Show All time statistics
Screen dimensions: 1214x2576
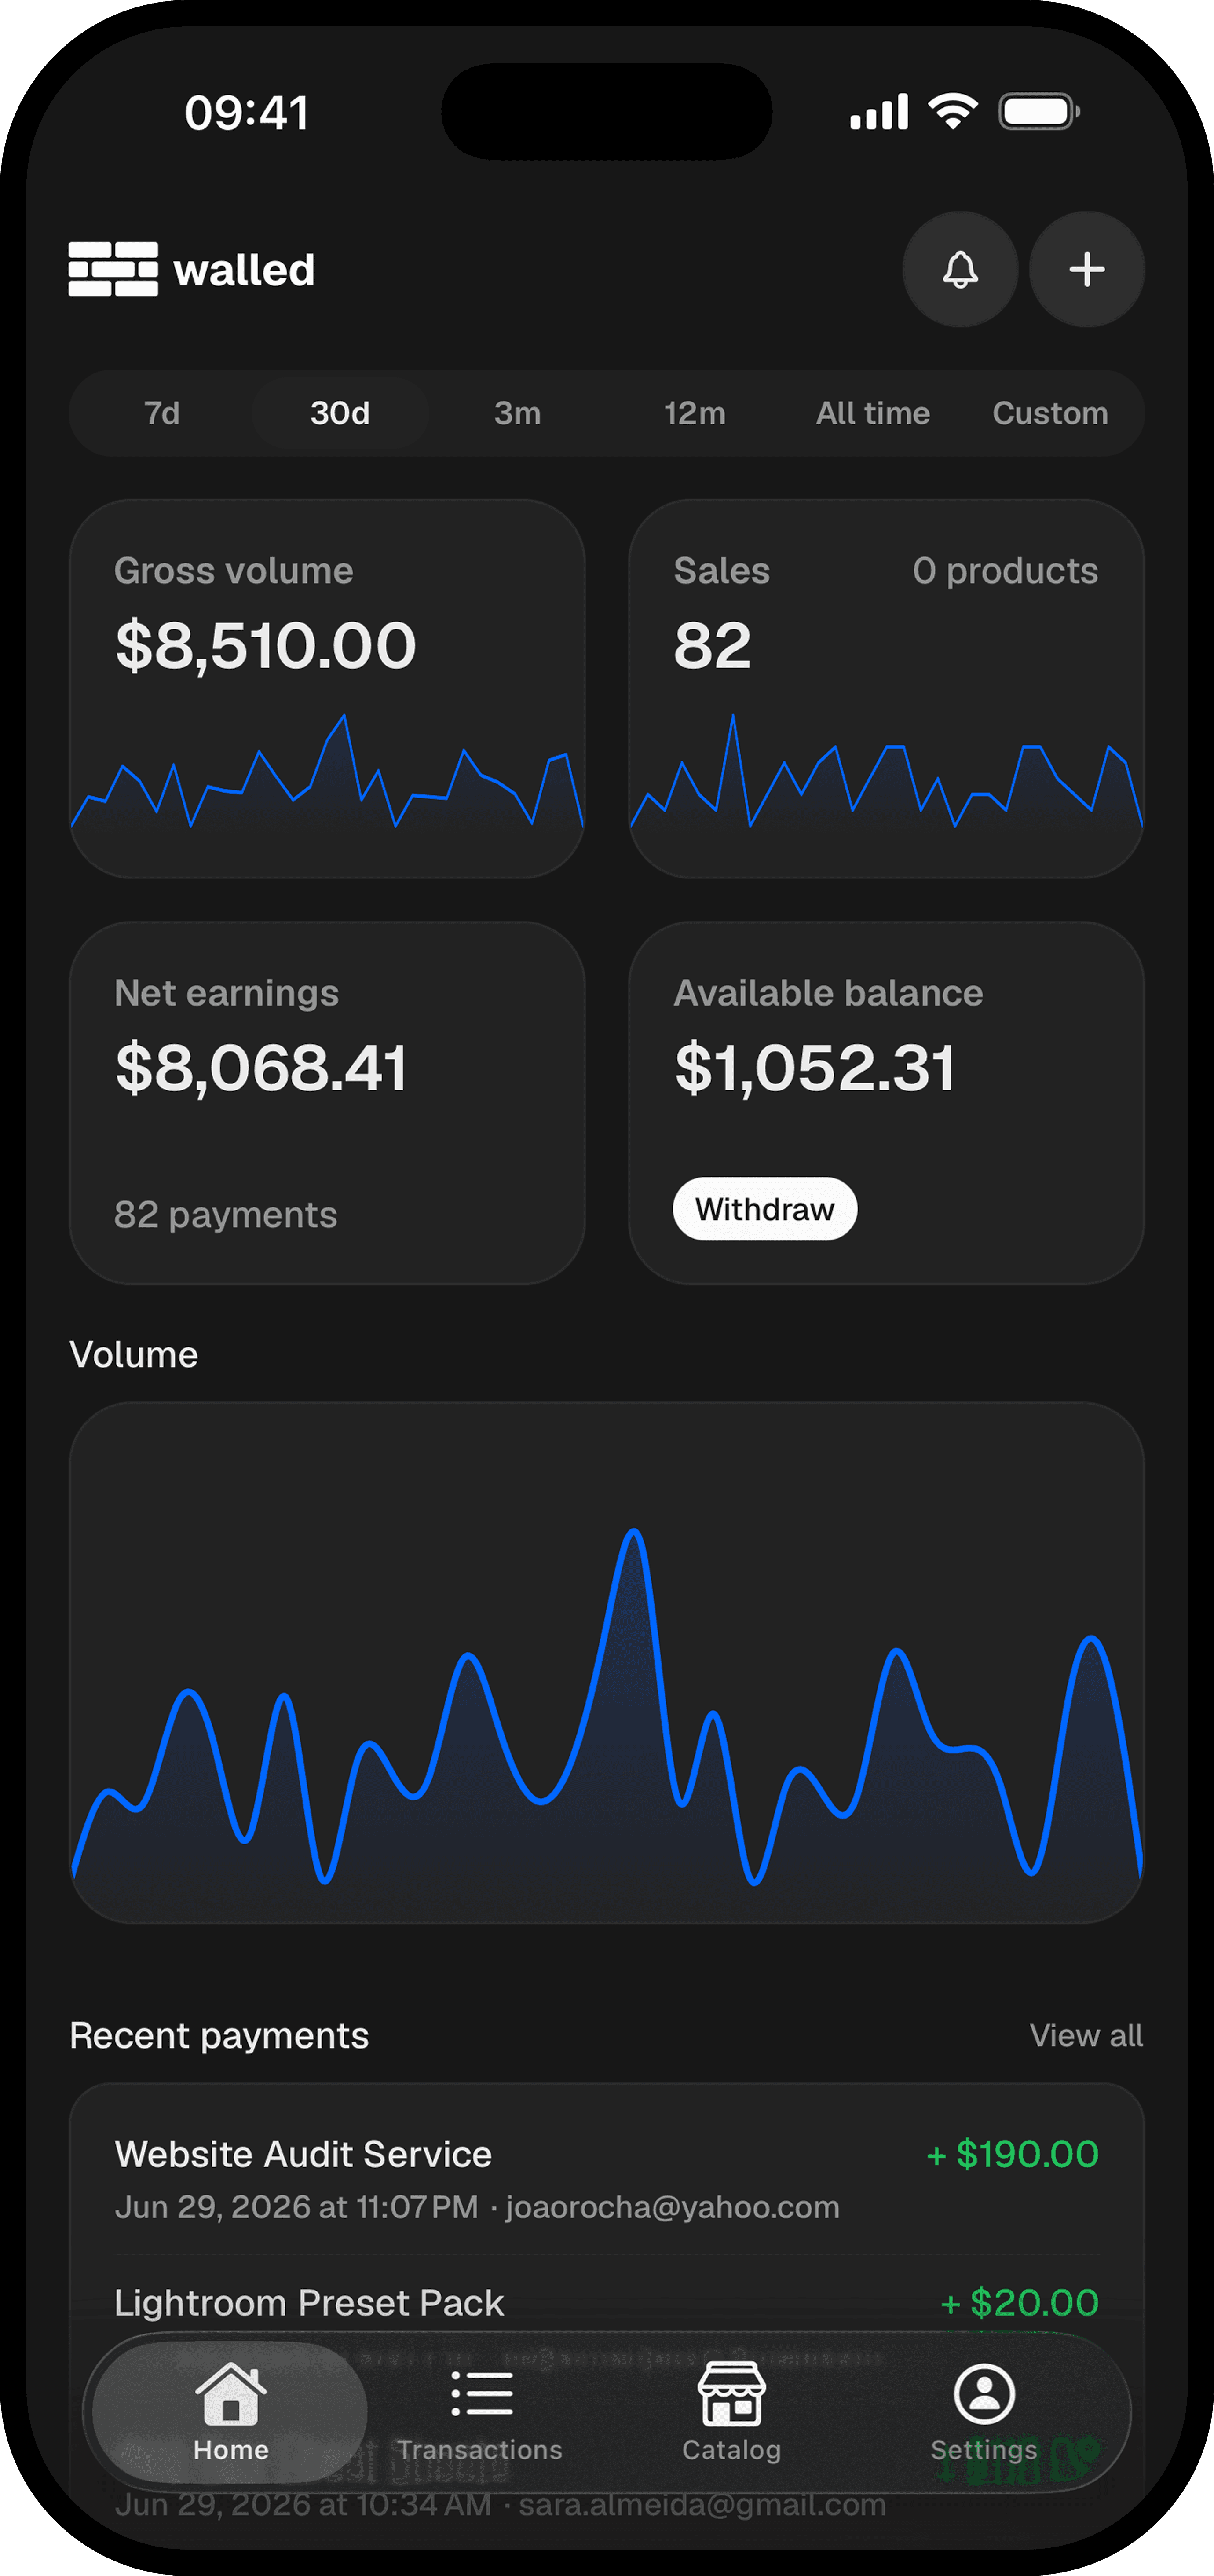873,413
